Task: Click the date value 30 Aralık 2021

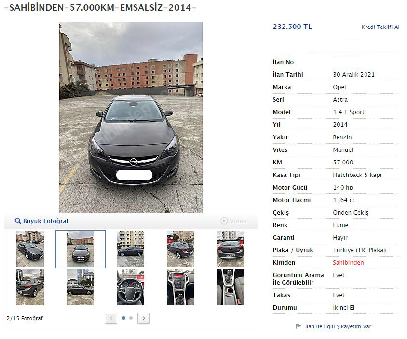Action: pyautogui.click(x=354, y=75)
